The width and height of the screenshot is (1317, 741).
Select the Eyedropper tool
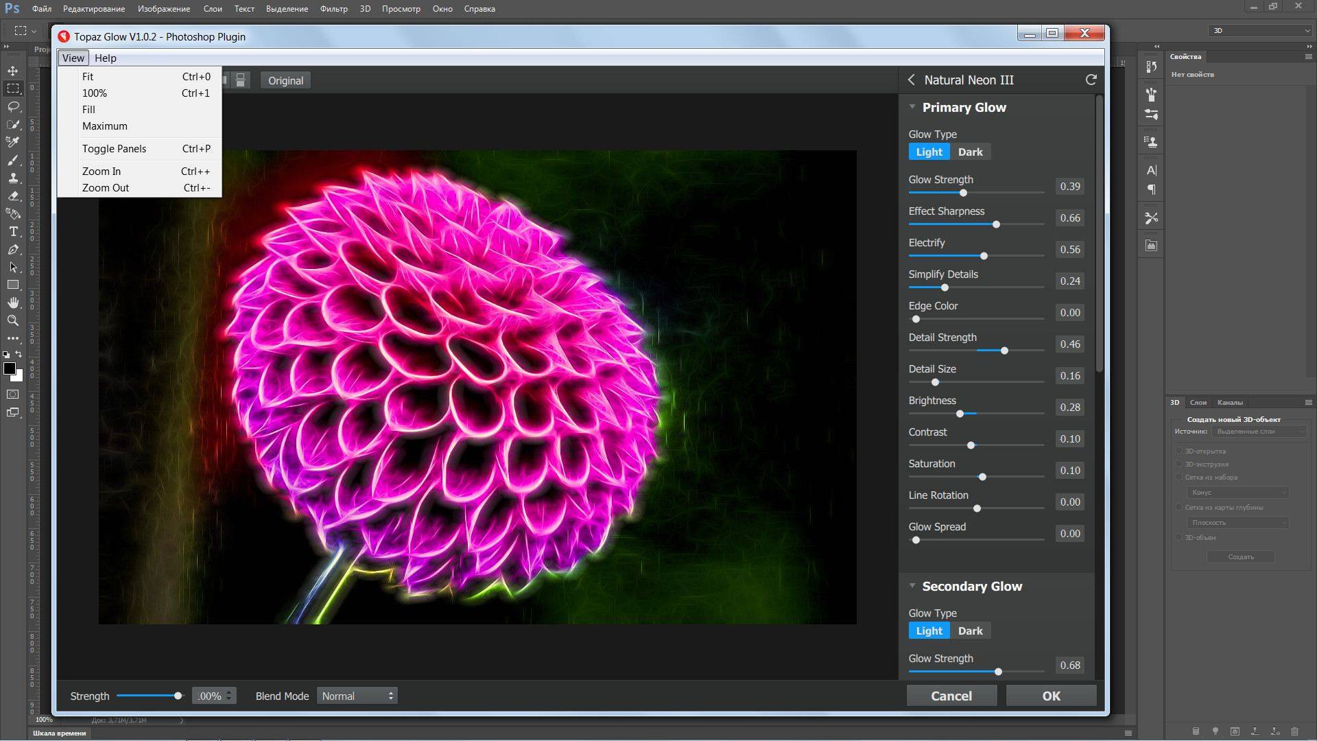[x=13, y=142]
